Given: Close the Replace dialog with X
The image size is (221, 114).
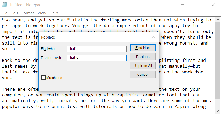Looking at the screenshot, I should tap(154, 37).
